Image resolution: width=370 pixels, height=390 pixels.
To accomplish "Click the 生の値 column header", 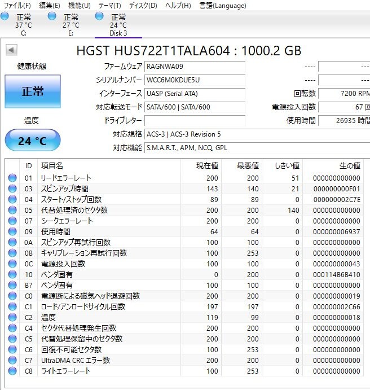I will coord(333,165).
